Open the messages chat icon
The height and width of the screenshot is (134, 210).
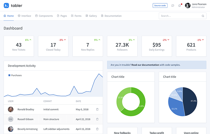[173, 6]
